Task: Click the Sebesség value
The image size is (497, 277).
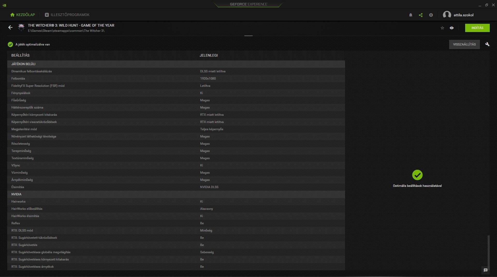Action: (x=207, y=252)
